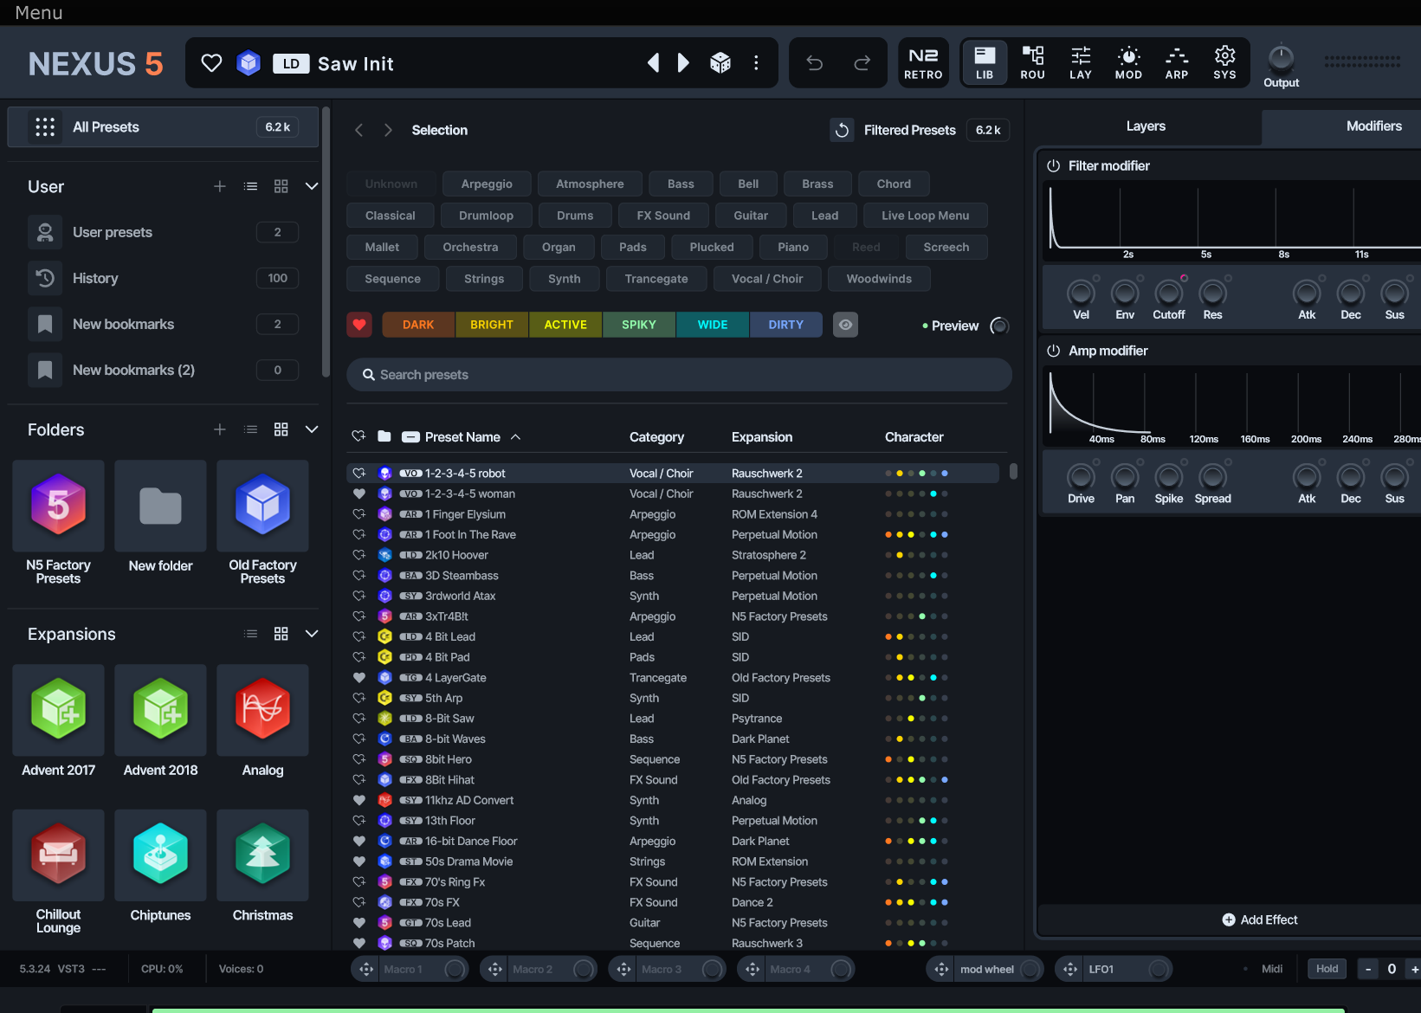
Task: Redo the last change
Action: pos(862,62)
